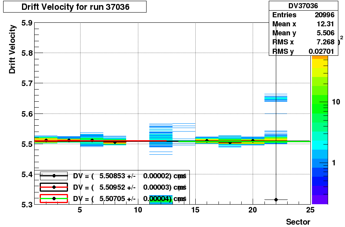The width and height of the screenshot is (345, 227).
Task: Click the y-axis tick label "5.8"
Action: click(x=27, y=53)
